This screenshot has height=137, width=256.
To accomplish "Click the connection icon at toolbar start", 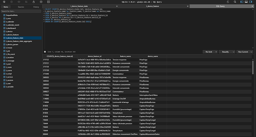I will pyautogui.click(x=4, y=2).
